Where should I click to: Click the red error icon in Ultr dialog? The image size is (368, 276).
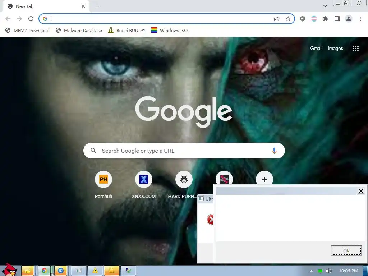[210, 220]
